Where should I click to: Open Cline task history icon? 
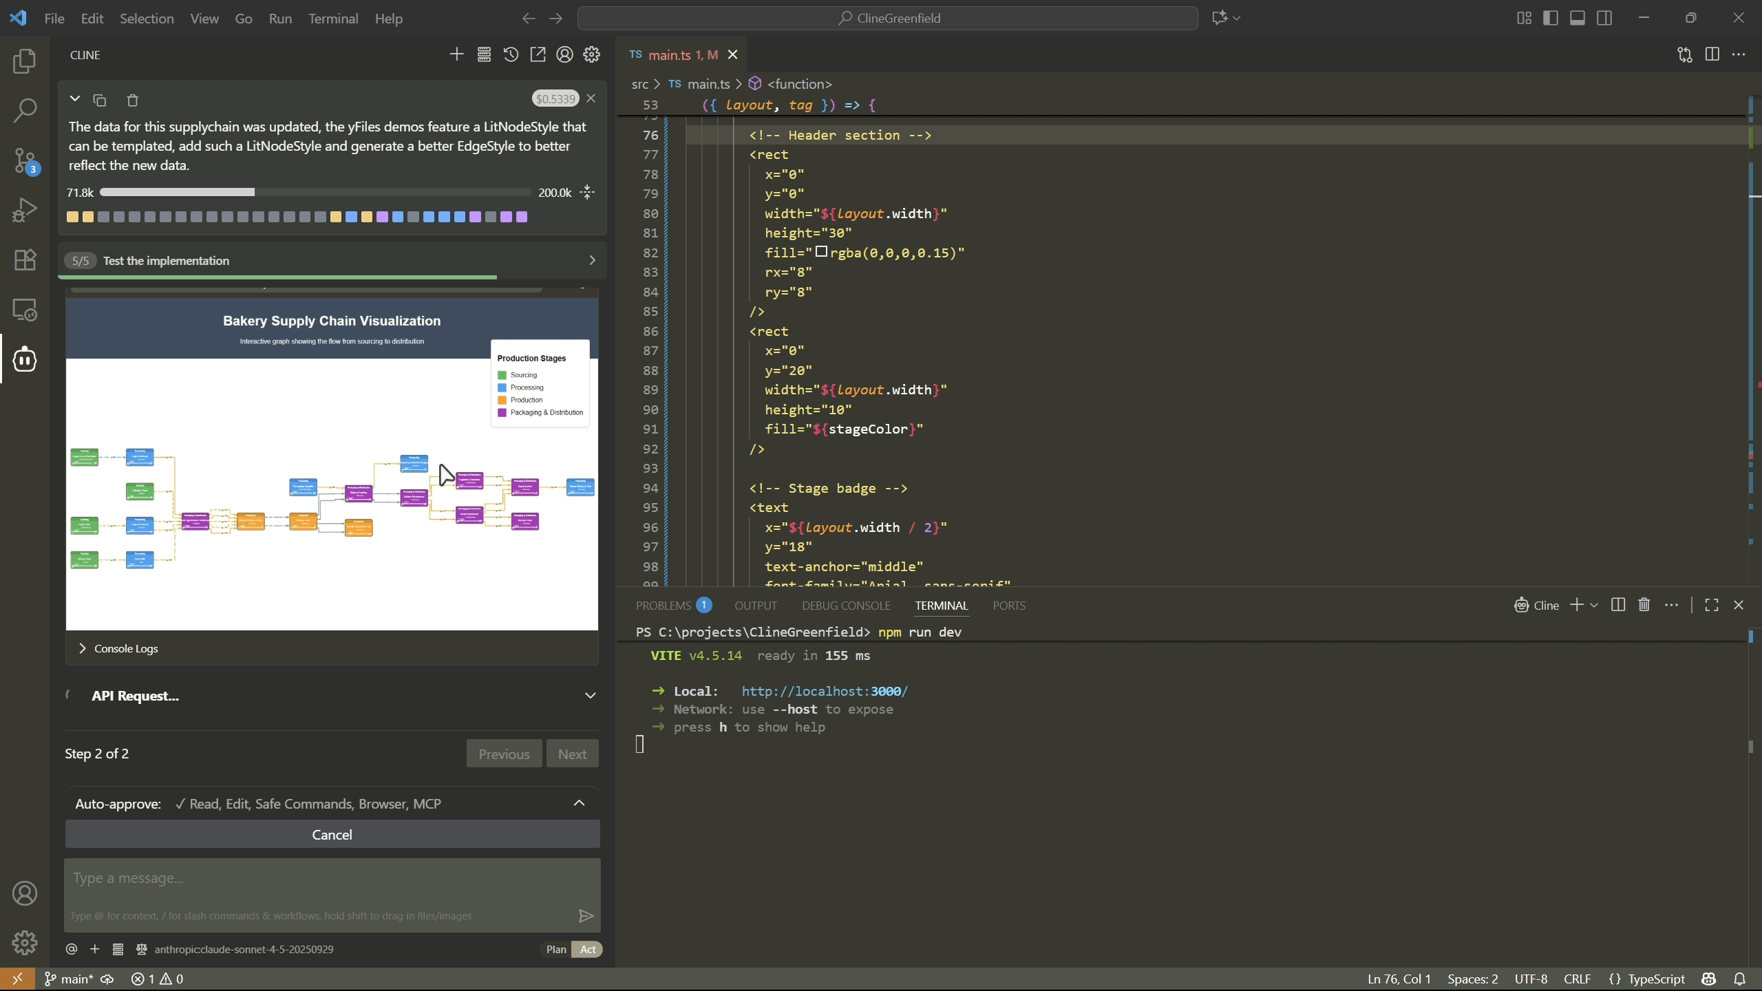[511, 54]
